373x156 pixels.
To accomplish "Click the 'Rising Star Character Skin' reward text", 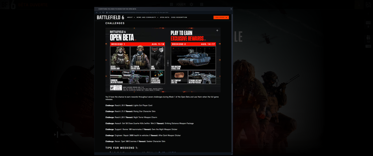I will (x=145, y=111).
